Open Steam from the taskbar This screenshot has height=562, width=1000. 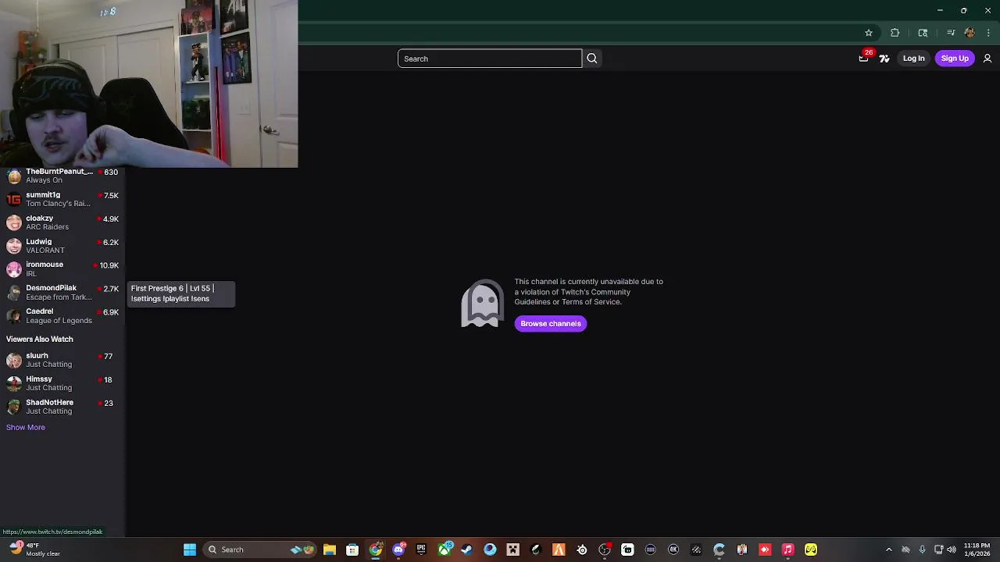pyautogui.click(x=467, y=550)
